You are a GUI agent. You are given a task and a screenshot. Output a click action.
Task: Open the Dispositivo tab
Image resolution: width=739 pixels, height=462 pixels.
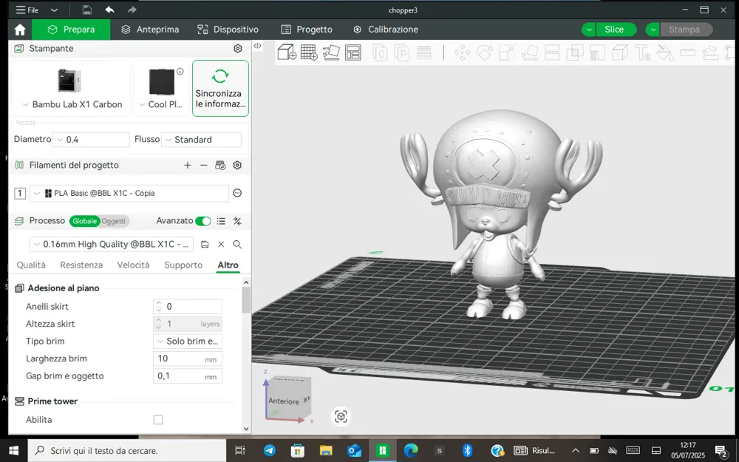(228, 30)
